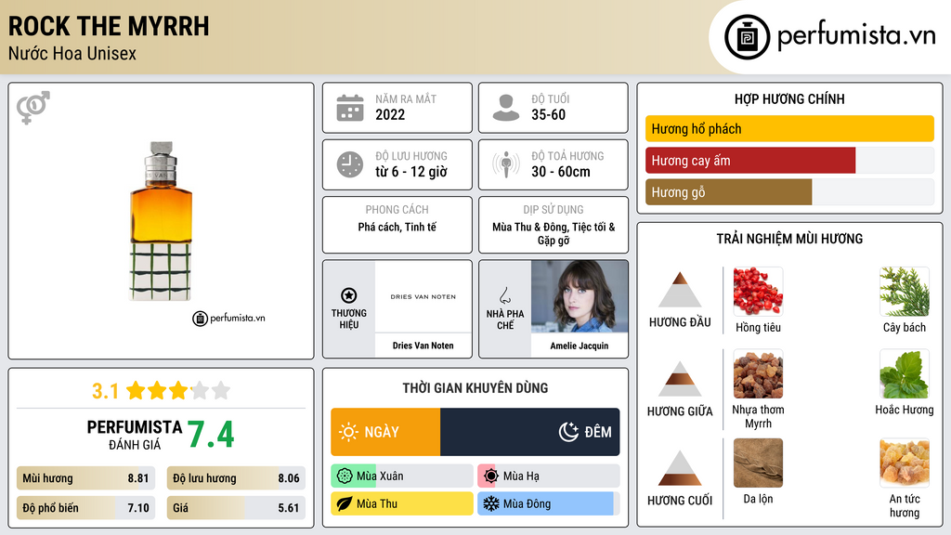The width and height of the screenshot is (951, 535).
Task: Click the Hương hổ phách yellow bar
Action: point(789,128)
